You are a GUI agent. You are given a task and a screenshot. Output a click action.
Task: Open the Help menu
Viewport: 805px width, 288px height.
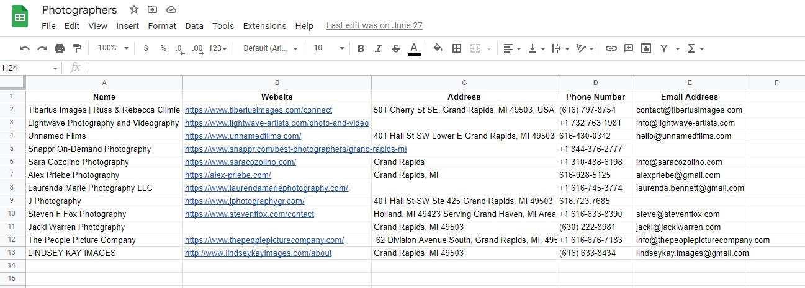[304, 26]
